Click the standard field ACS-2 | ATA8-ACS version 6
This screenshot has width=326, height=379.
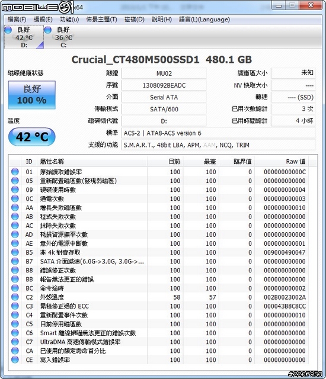[219, 133]
